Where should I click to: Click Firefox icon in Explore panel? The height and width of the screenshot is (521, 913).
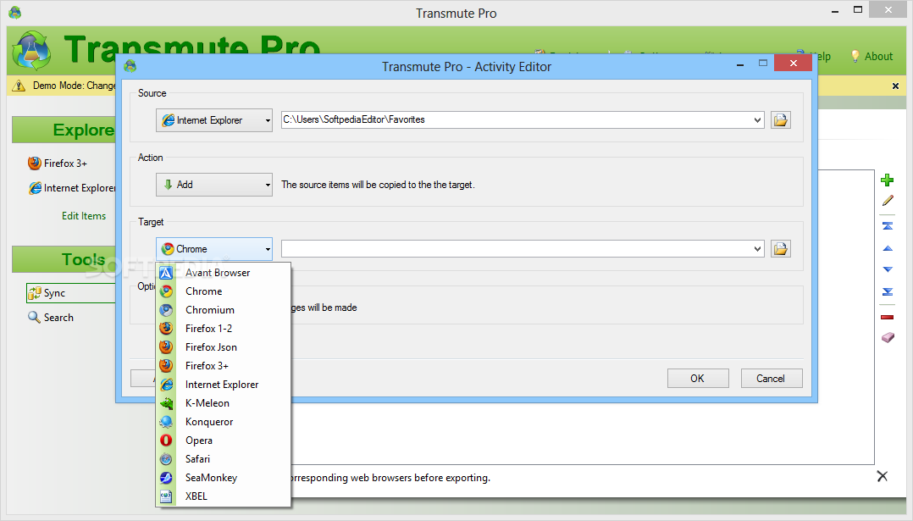point(35,163)
